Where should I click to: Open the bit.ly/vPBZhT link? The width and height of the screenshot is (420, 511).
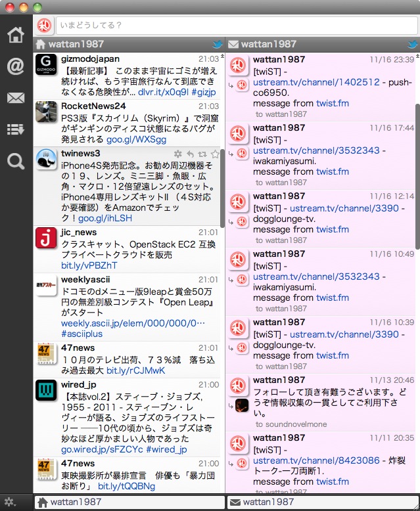point(89,265)
